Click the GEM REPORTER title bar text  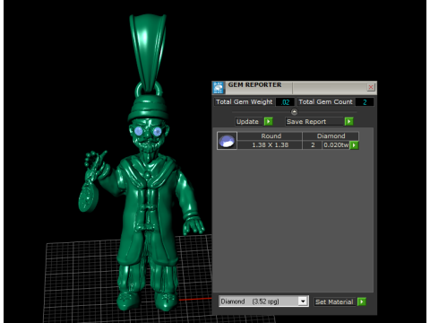(254, 85)
